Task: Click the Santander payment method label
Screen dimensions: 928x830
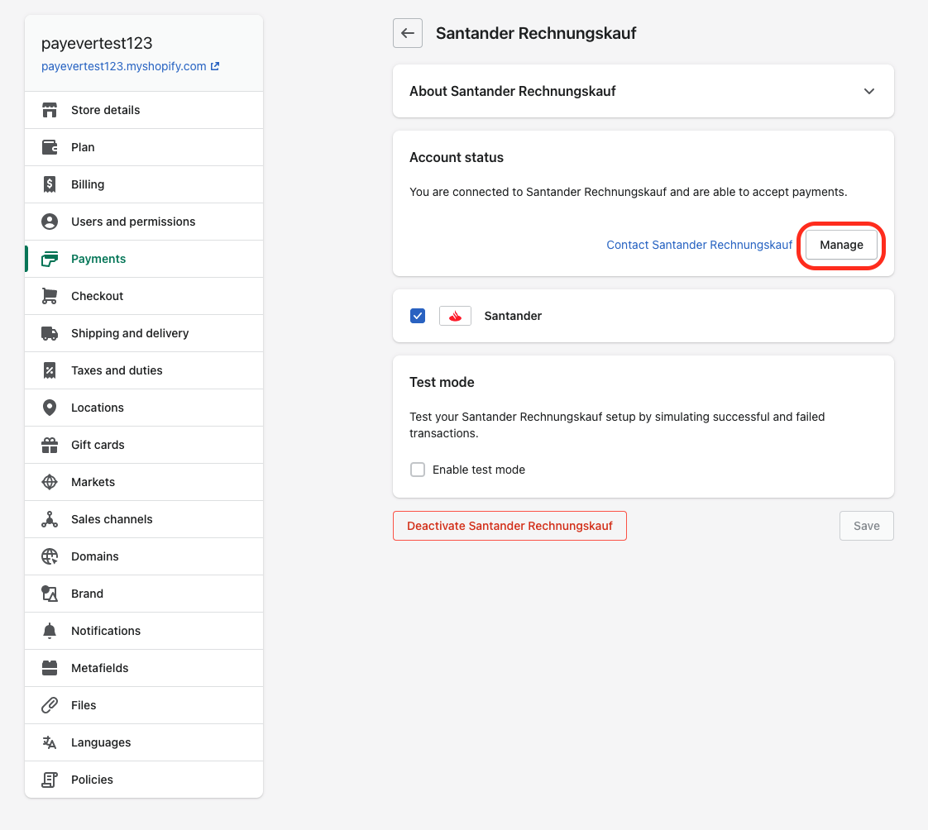Action: point(513,316)
